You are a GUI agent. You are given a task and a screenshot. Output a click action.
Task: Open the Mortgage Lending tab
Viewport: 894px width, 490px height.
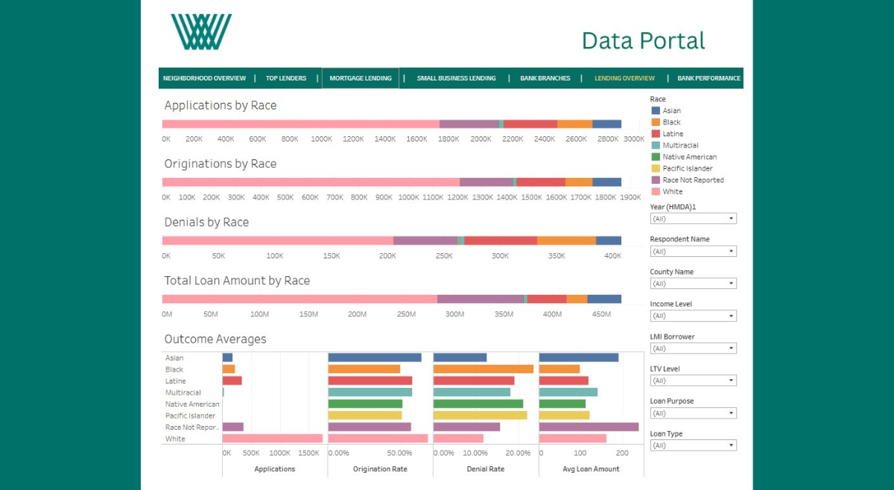pos(361,78)
